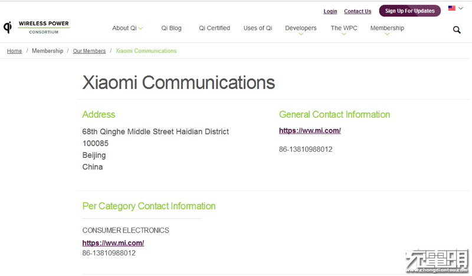
Task: Open the Developers menu chevron
Action: pos(301,34)
